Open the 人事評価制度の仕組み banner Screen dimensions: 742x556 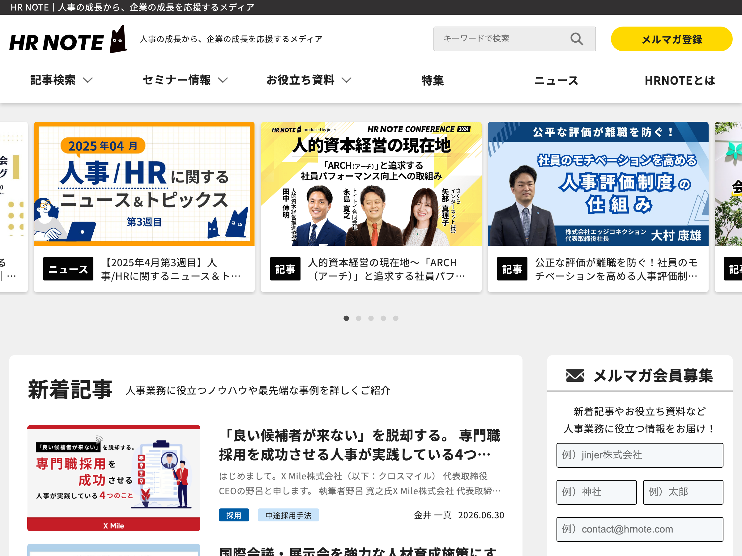point(598,184)
